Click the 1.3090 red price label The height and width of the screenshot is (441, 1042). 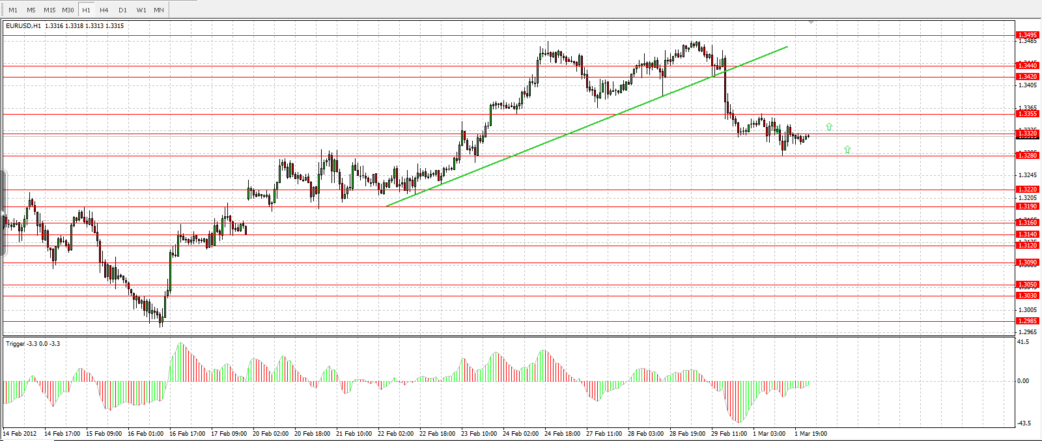1028,263
